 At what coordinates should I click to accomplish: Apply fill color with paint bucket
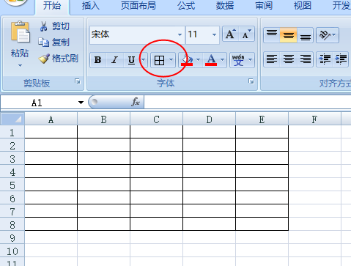(x=187, y=60)
